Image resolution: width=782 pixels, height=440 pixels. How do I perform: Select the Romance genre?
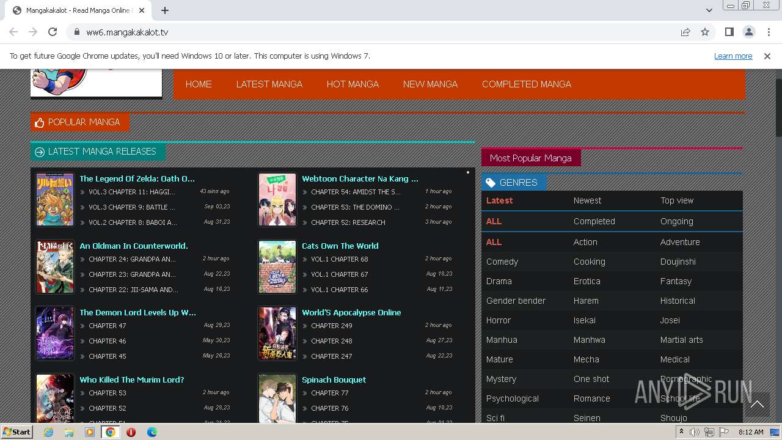point(591,398)
